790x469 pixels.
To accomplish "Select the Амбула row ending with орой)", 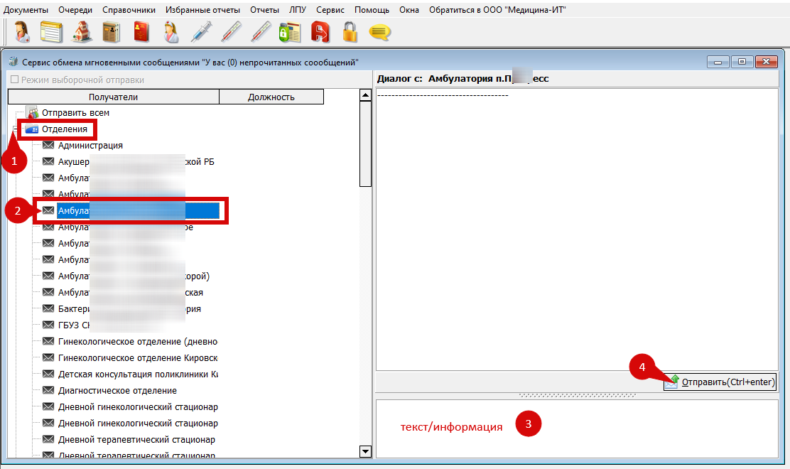I will coord(134,276).
